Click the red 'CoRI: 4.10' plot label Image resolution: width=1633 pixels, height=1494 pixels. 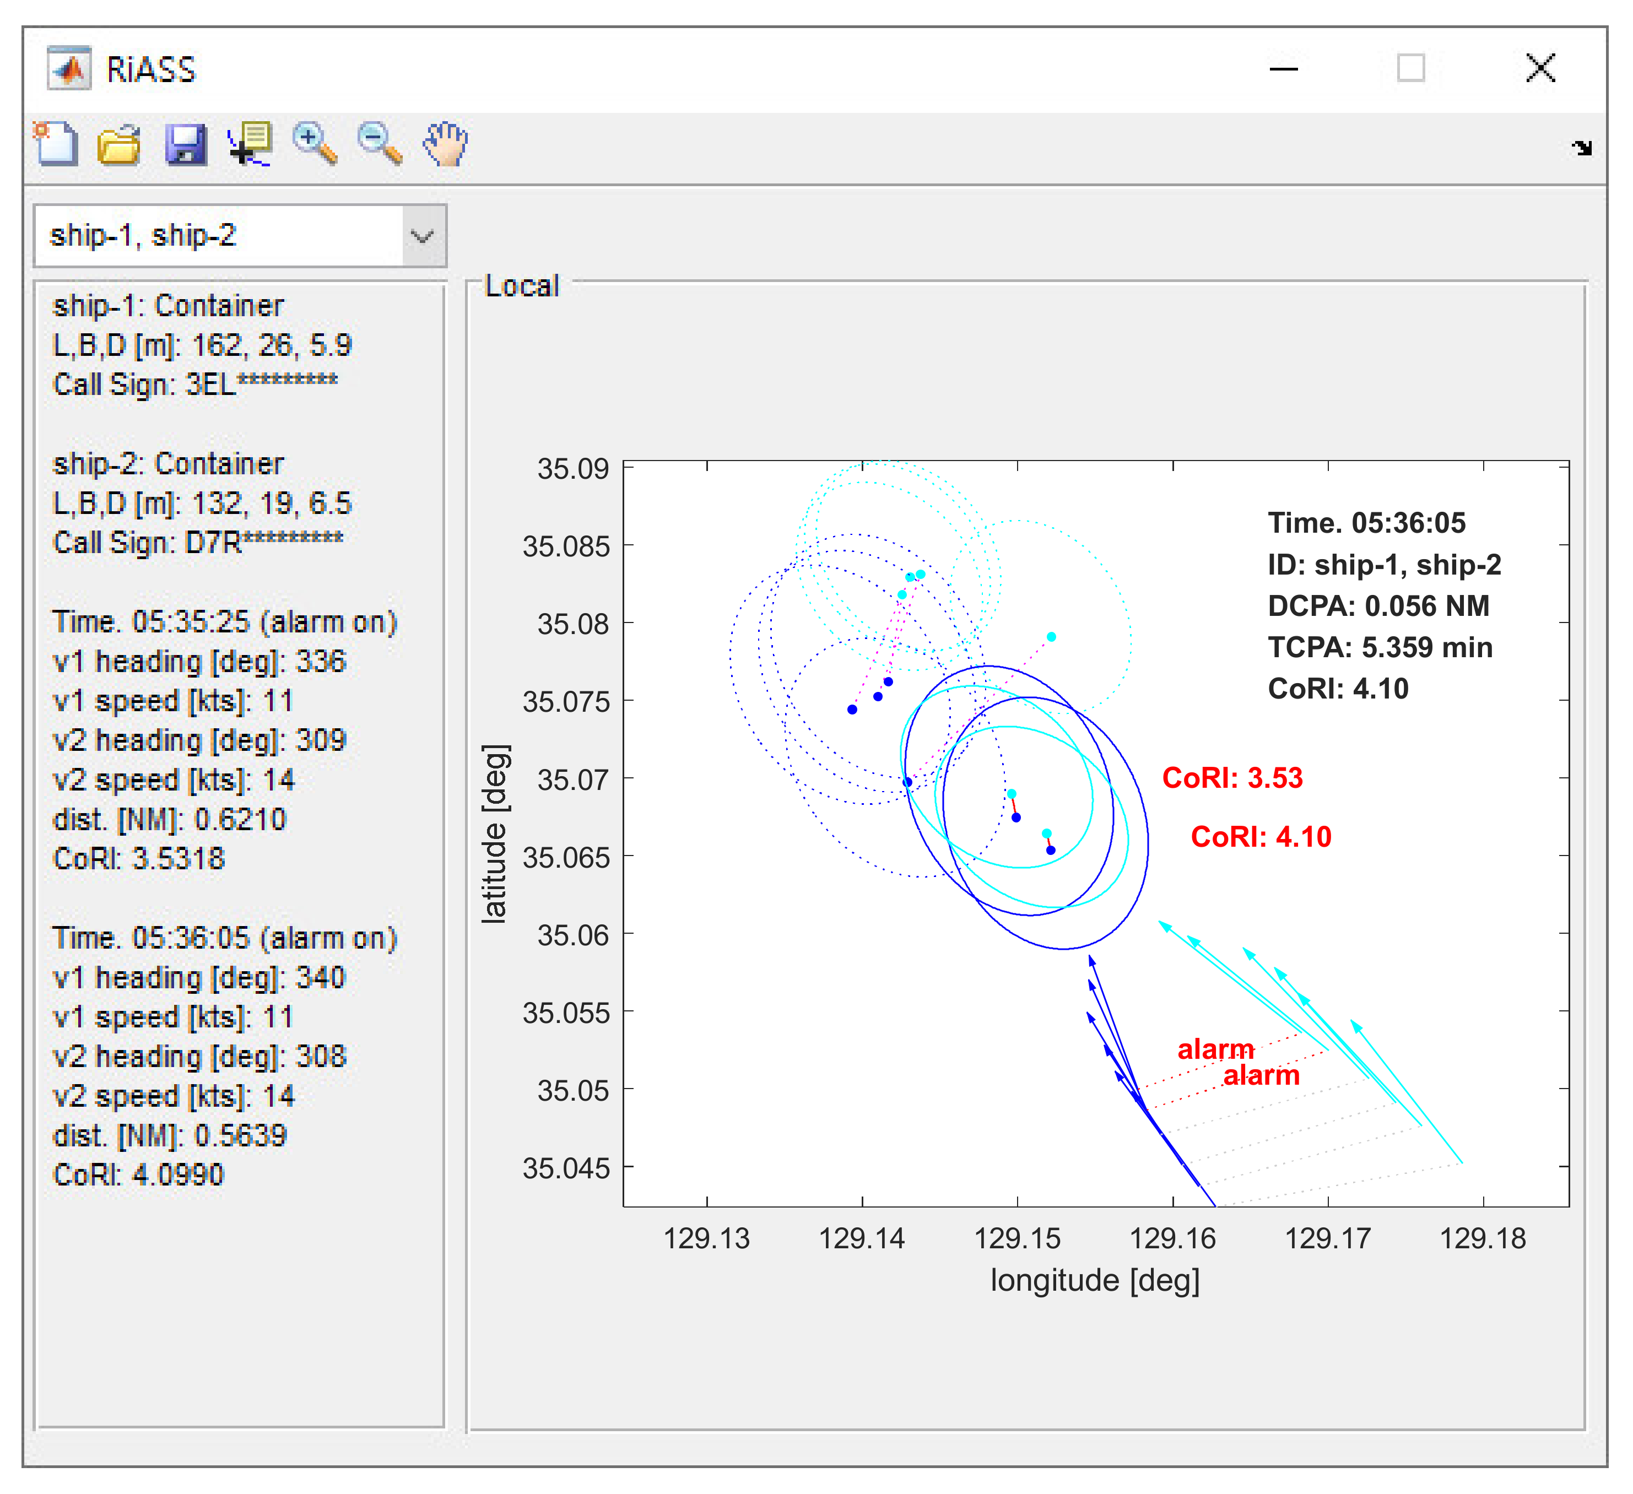pyautogui.click(x=1261, y=836)
